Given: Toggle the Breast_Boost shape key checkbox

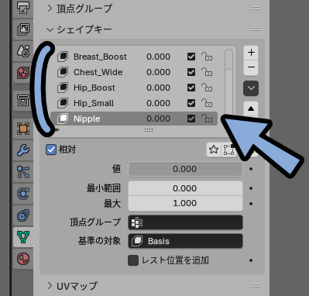Looking at the screenshot, I should point(191,57).
